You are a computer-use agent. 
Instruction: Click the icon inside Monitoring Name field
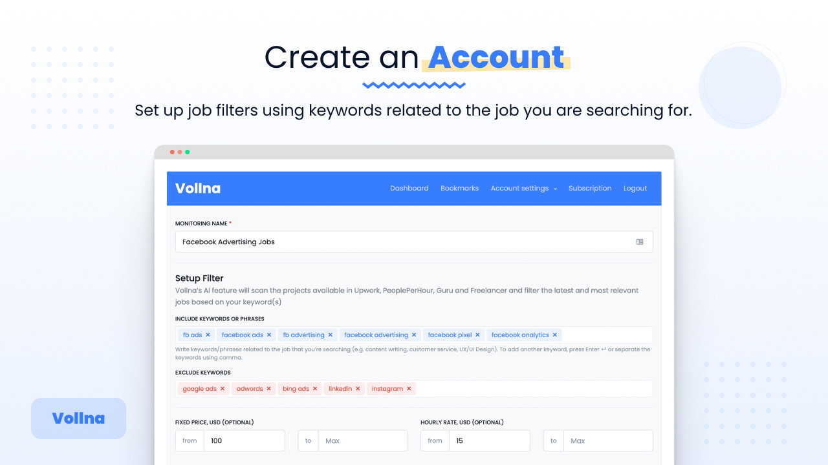click(640, 242)
